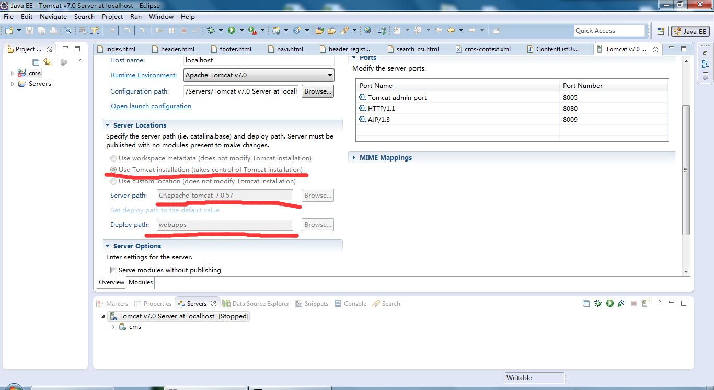This screenshot has height=390, width=714.
Task: Click the 8005 admin port number cell
Action: tap(614, 98)
